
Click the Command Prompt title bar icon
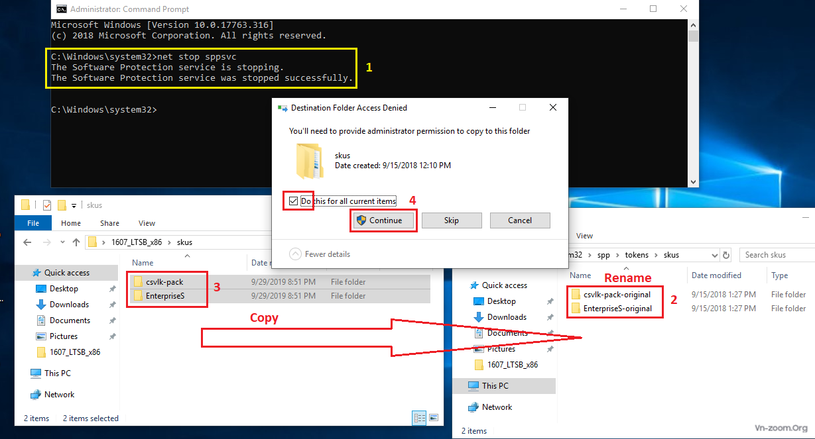coord(61,9)
